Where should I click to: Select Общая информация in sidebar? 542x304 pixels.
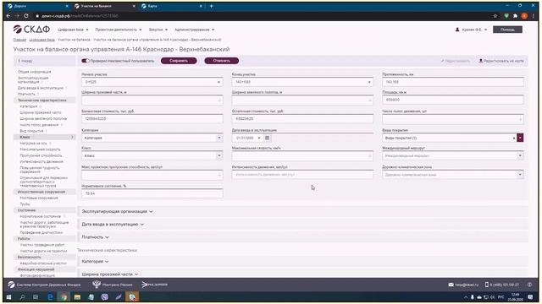34,72
